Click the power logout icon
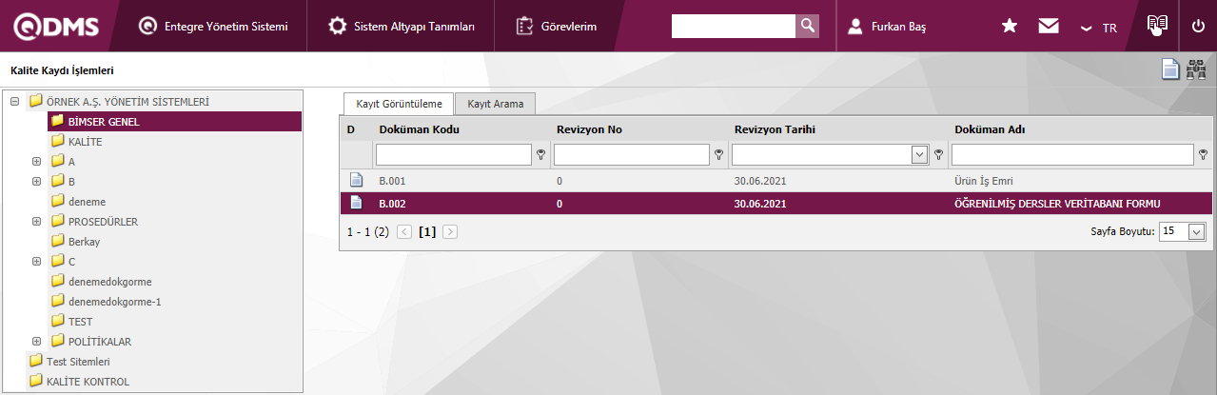 tap(1198, 27)
